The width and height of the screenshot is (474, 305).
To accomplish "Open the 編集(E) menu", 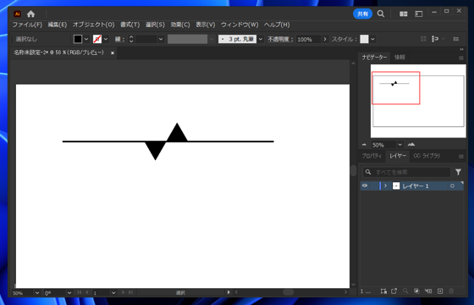I will 58,25.
